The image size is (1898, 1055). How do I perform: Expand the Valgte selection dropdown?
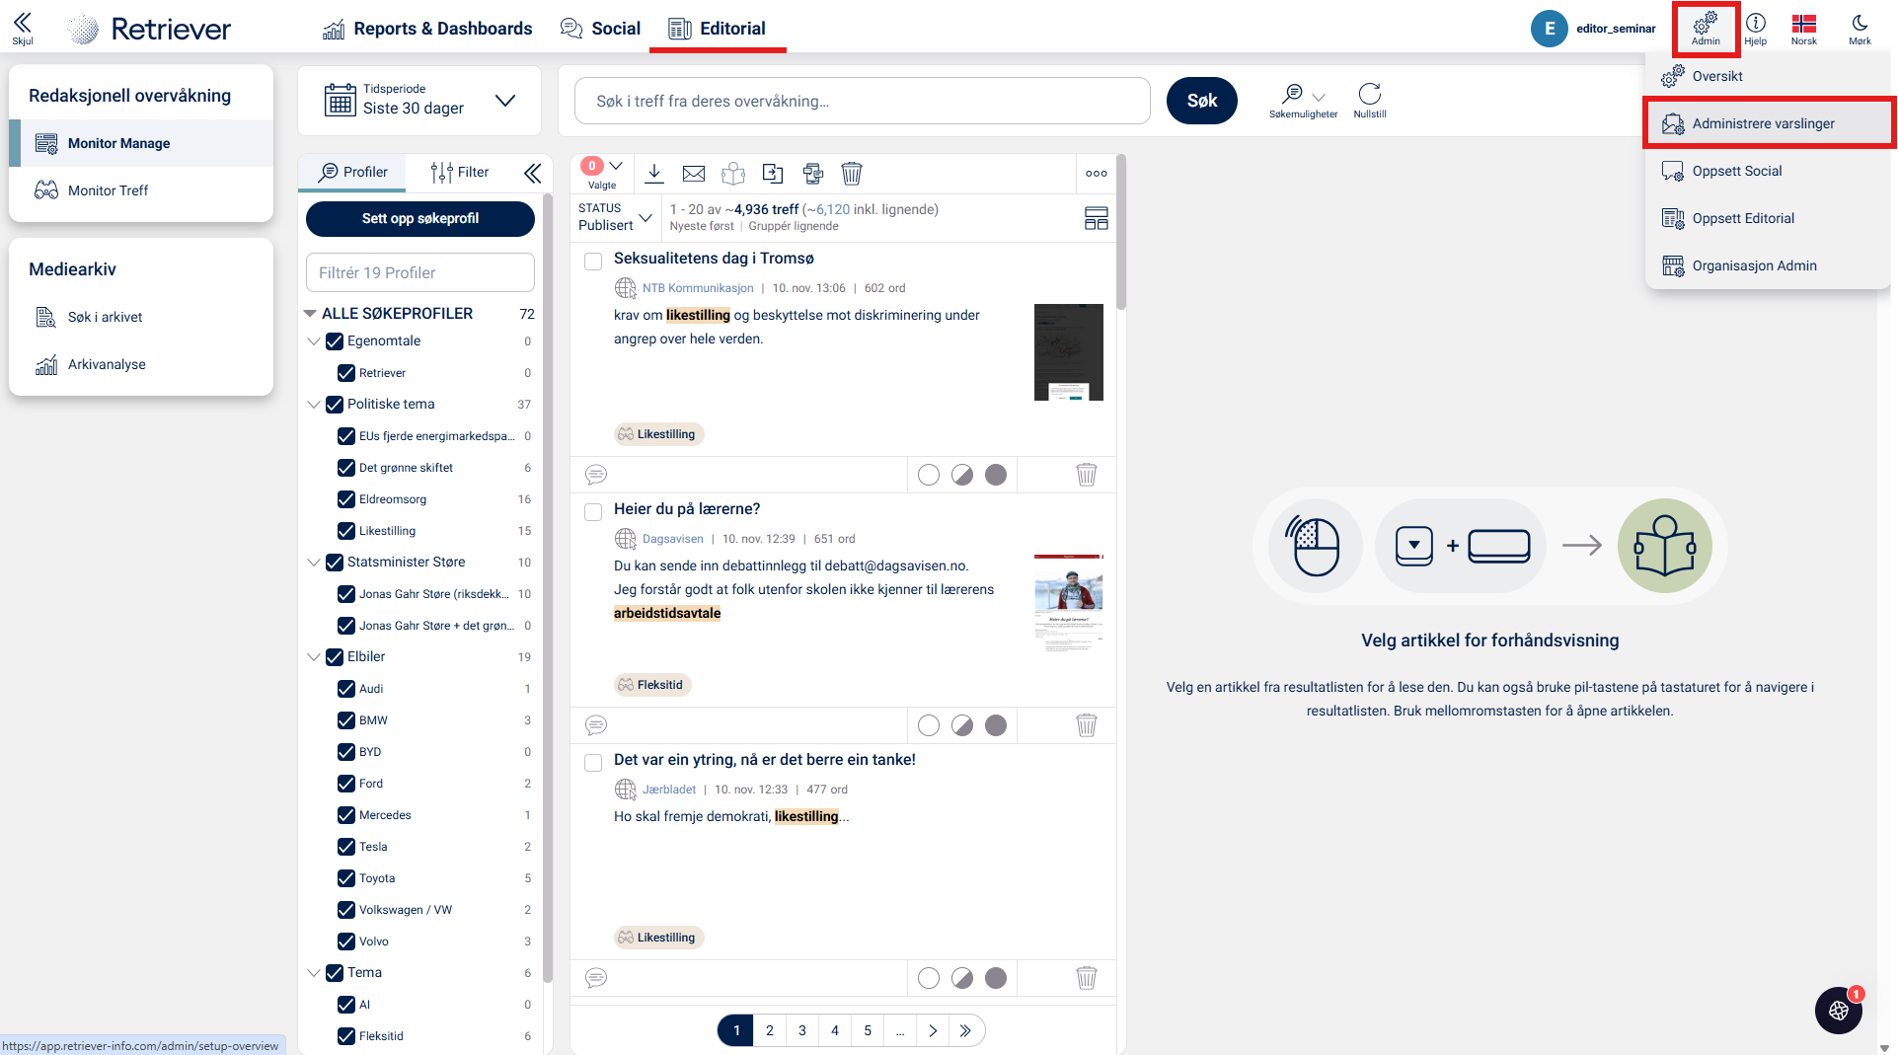(616, 166)
